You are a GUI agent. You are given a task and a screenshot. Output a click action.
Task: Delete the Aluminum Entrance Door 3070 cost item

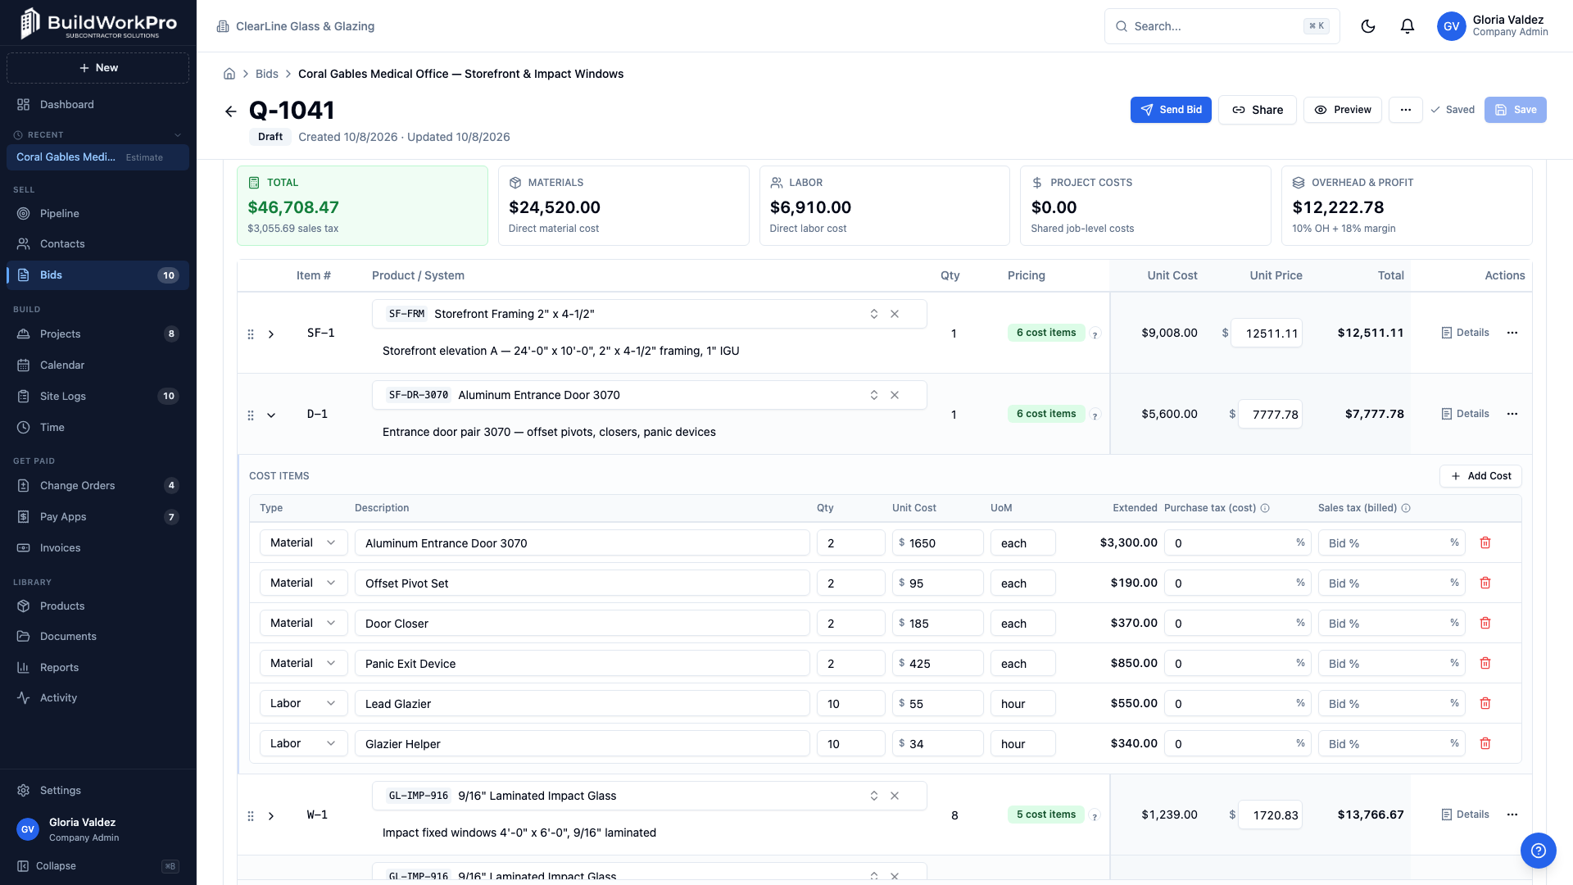[1485, 542]
